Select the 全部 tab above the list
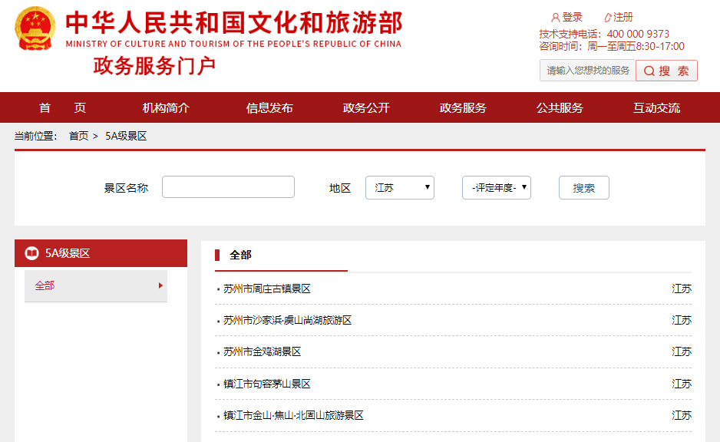 [x=240, y=256]
